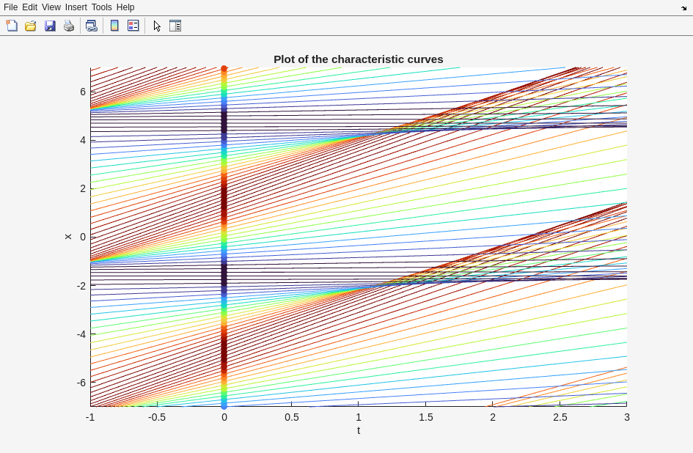The image size is (693, 453).
Task: Click the Link Plot toolbar icon
Action: pyautogui.click(x=91, y=26)
